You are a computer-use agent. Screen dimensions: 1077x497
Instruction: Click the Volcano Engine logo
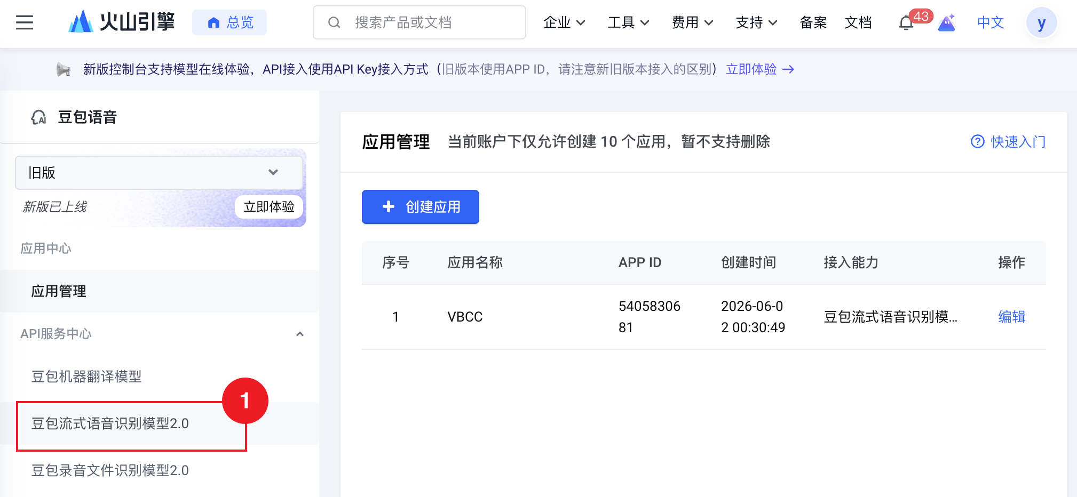point(122,22)
